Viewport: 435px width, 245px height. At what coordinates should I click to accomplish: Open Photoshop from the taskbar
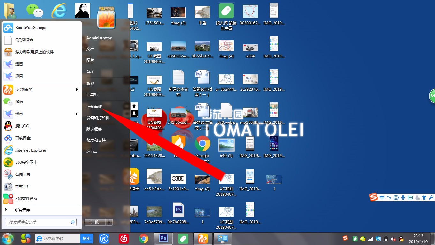coord(163,238)
